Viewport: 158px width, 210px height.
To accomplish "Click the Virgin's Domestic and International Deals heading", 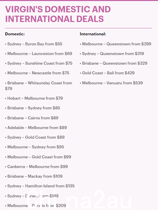I will [58, 14].
